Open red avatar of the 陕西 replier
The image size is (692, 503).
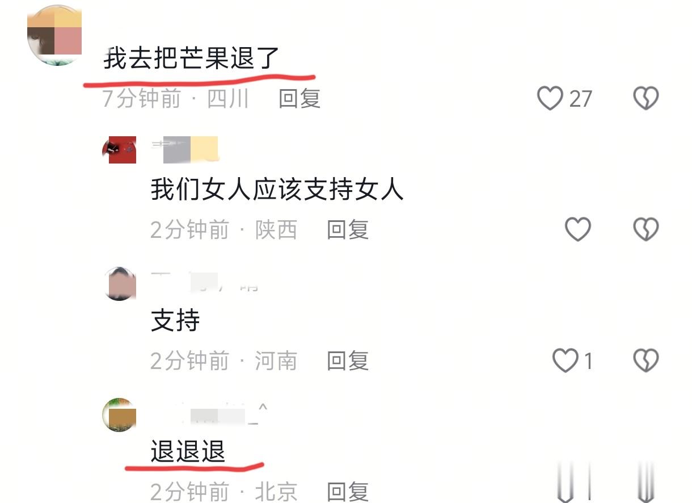coord(119,150)
